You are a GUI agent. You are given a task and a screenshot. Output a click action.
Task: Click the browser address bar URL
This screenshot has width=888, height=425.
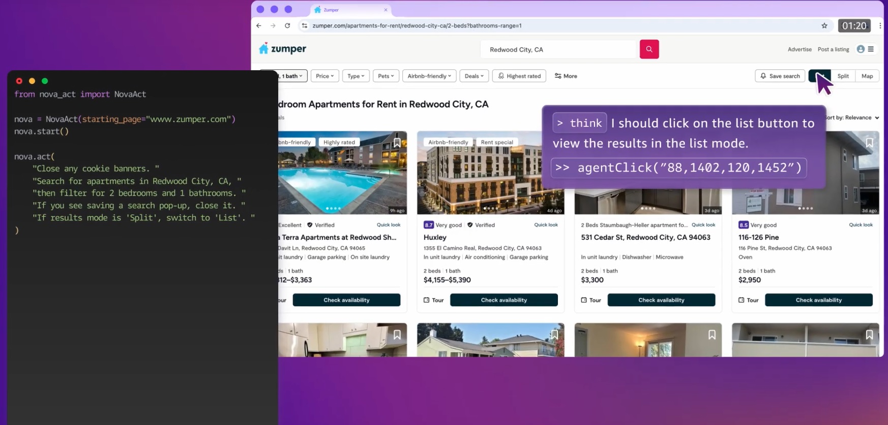417,25
